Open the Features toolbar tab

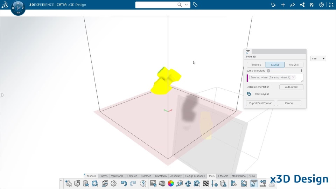coord(132,176)
